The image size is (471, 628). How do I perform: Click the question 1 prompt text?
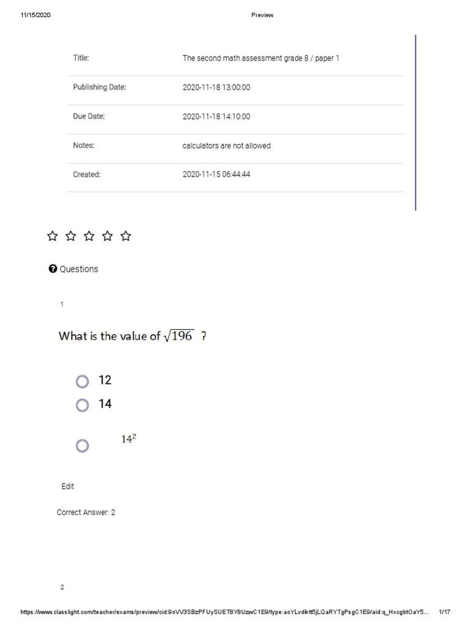click(132, 336)
